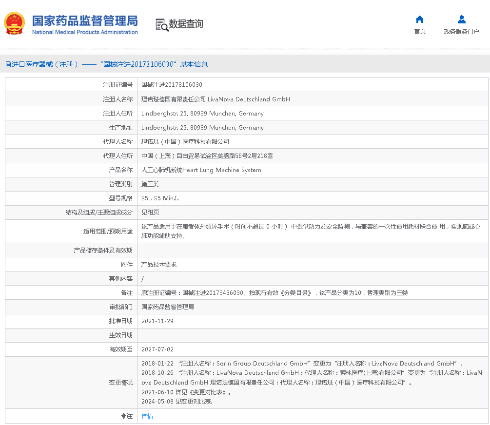
Task: Click National Medical Products Administration subtitle
Action: pyautogui.click(x=85, y=32)
